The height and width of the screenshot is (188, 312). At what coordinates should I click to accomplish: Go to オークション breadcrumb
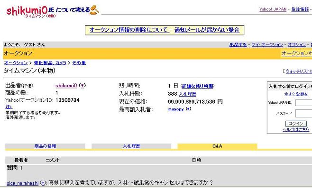(x=16, y=63)
